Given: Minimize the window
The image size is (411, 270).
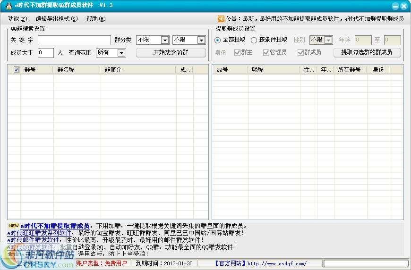Looking at the screenshot, I should (x=395, y=6).
